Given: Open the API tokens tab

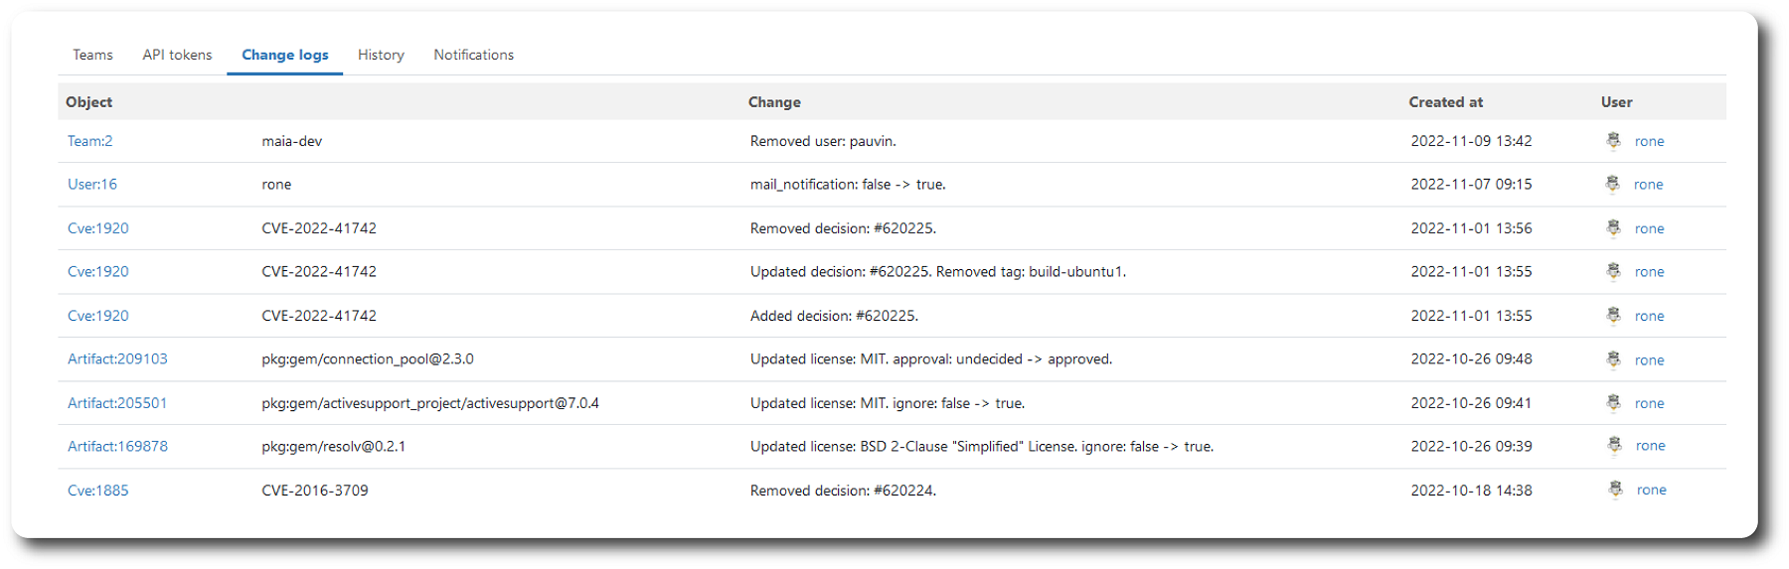Looking at the screenshot, I should click(x=177, y=56).
